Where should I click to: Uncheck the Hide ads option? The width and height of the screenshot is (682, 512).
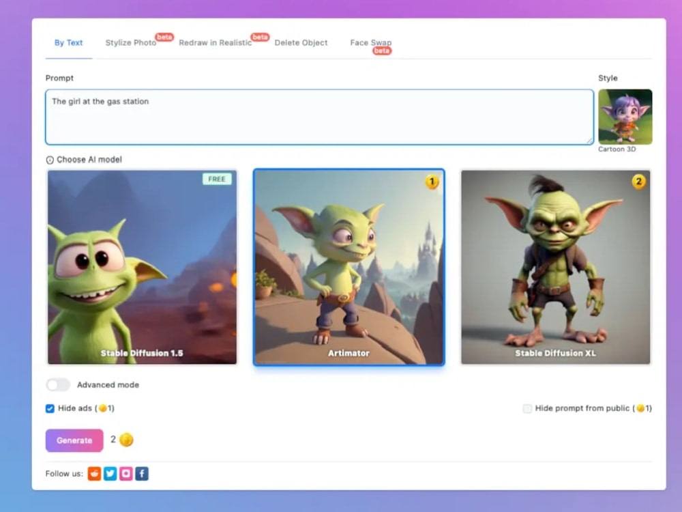49,408
